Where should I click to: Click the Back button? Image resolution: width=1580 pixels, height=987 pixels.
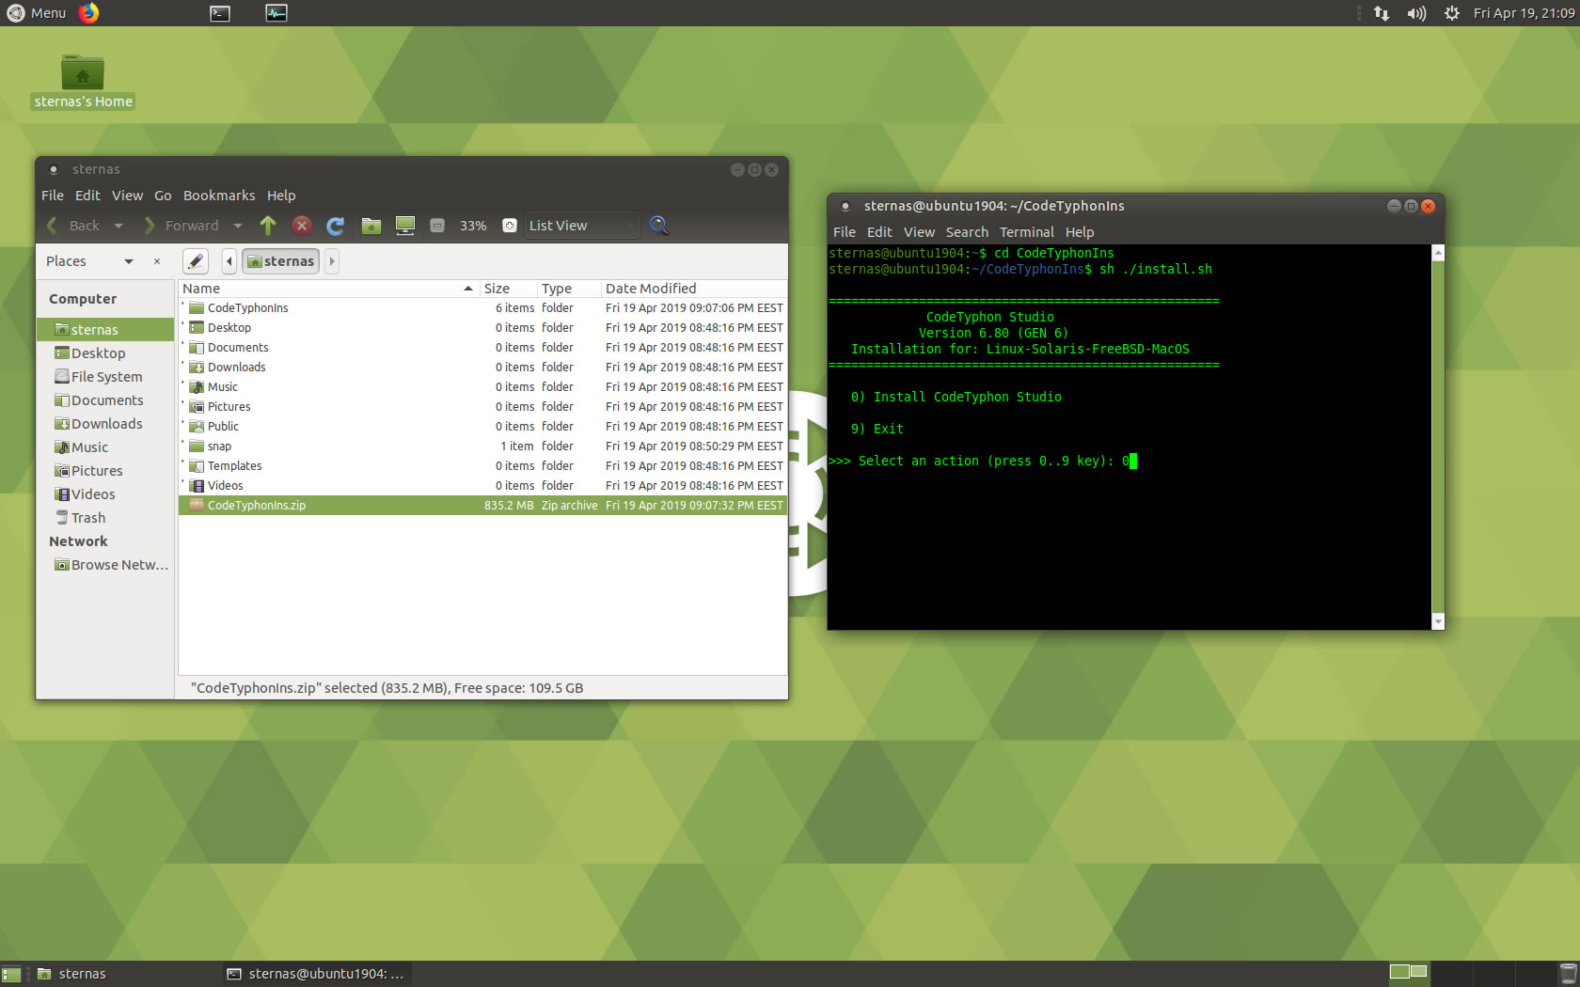click(x=75, y=226)
